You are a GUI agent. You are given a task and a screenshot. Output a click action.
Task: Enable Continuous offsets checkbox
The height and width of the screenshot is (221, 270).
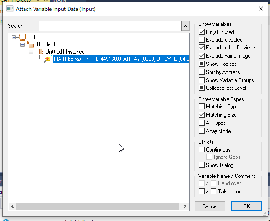[201, 149]
